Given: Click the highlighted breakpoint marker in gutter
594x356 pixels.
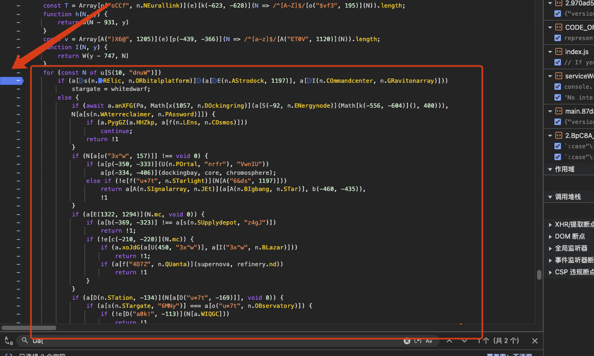Looking at the screenshot, I should coord(12,81).
